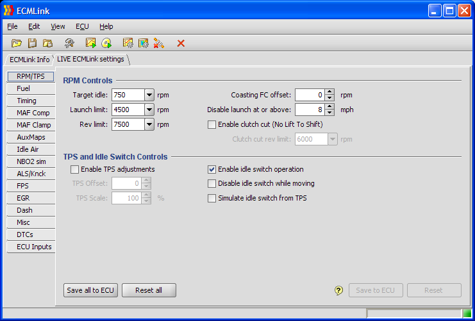Open the ECU menu
The image size is (475, 321).
tap(82, 26)
